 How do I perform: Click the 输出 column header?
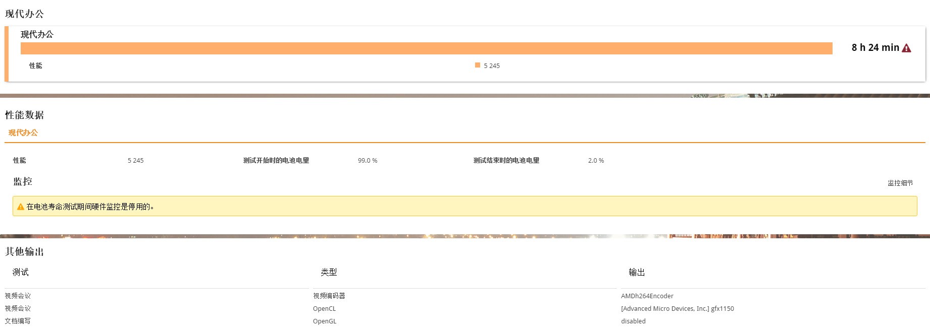click(637, 272)
